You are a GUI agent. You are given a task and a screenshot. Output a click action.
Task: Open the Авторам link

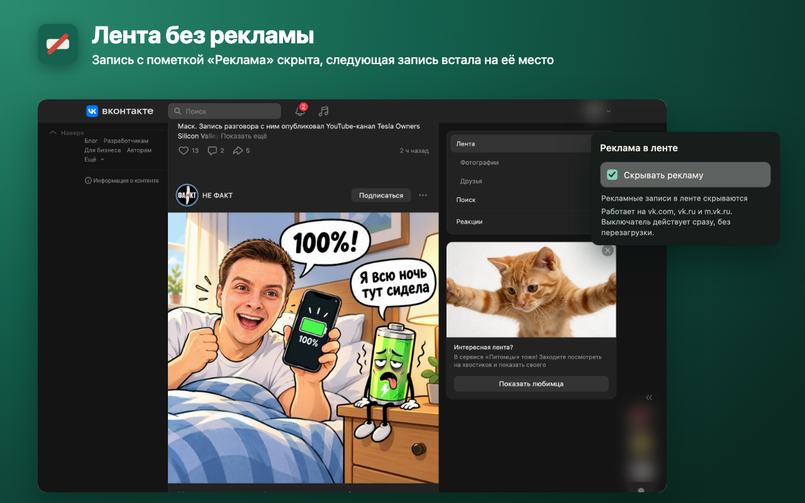139,150
